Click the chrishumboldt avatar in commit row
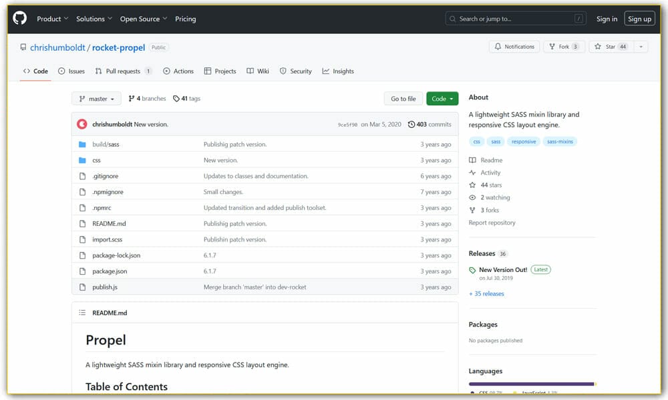The width and height of the screenshot is (668, 400). [82, 124]
